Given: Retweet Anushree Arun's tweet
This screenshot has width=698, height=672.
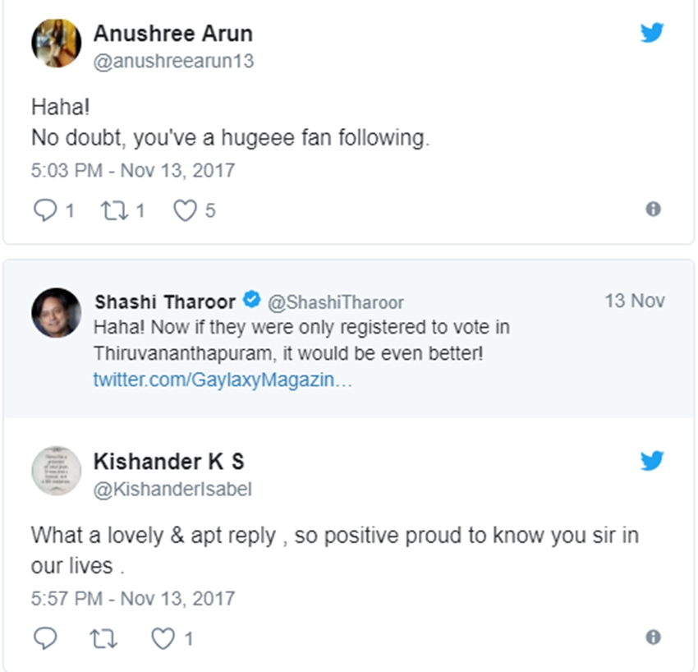Looking at the screenshot, I should tap(111, 211).
